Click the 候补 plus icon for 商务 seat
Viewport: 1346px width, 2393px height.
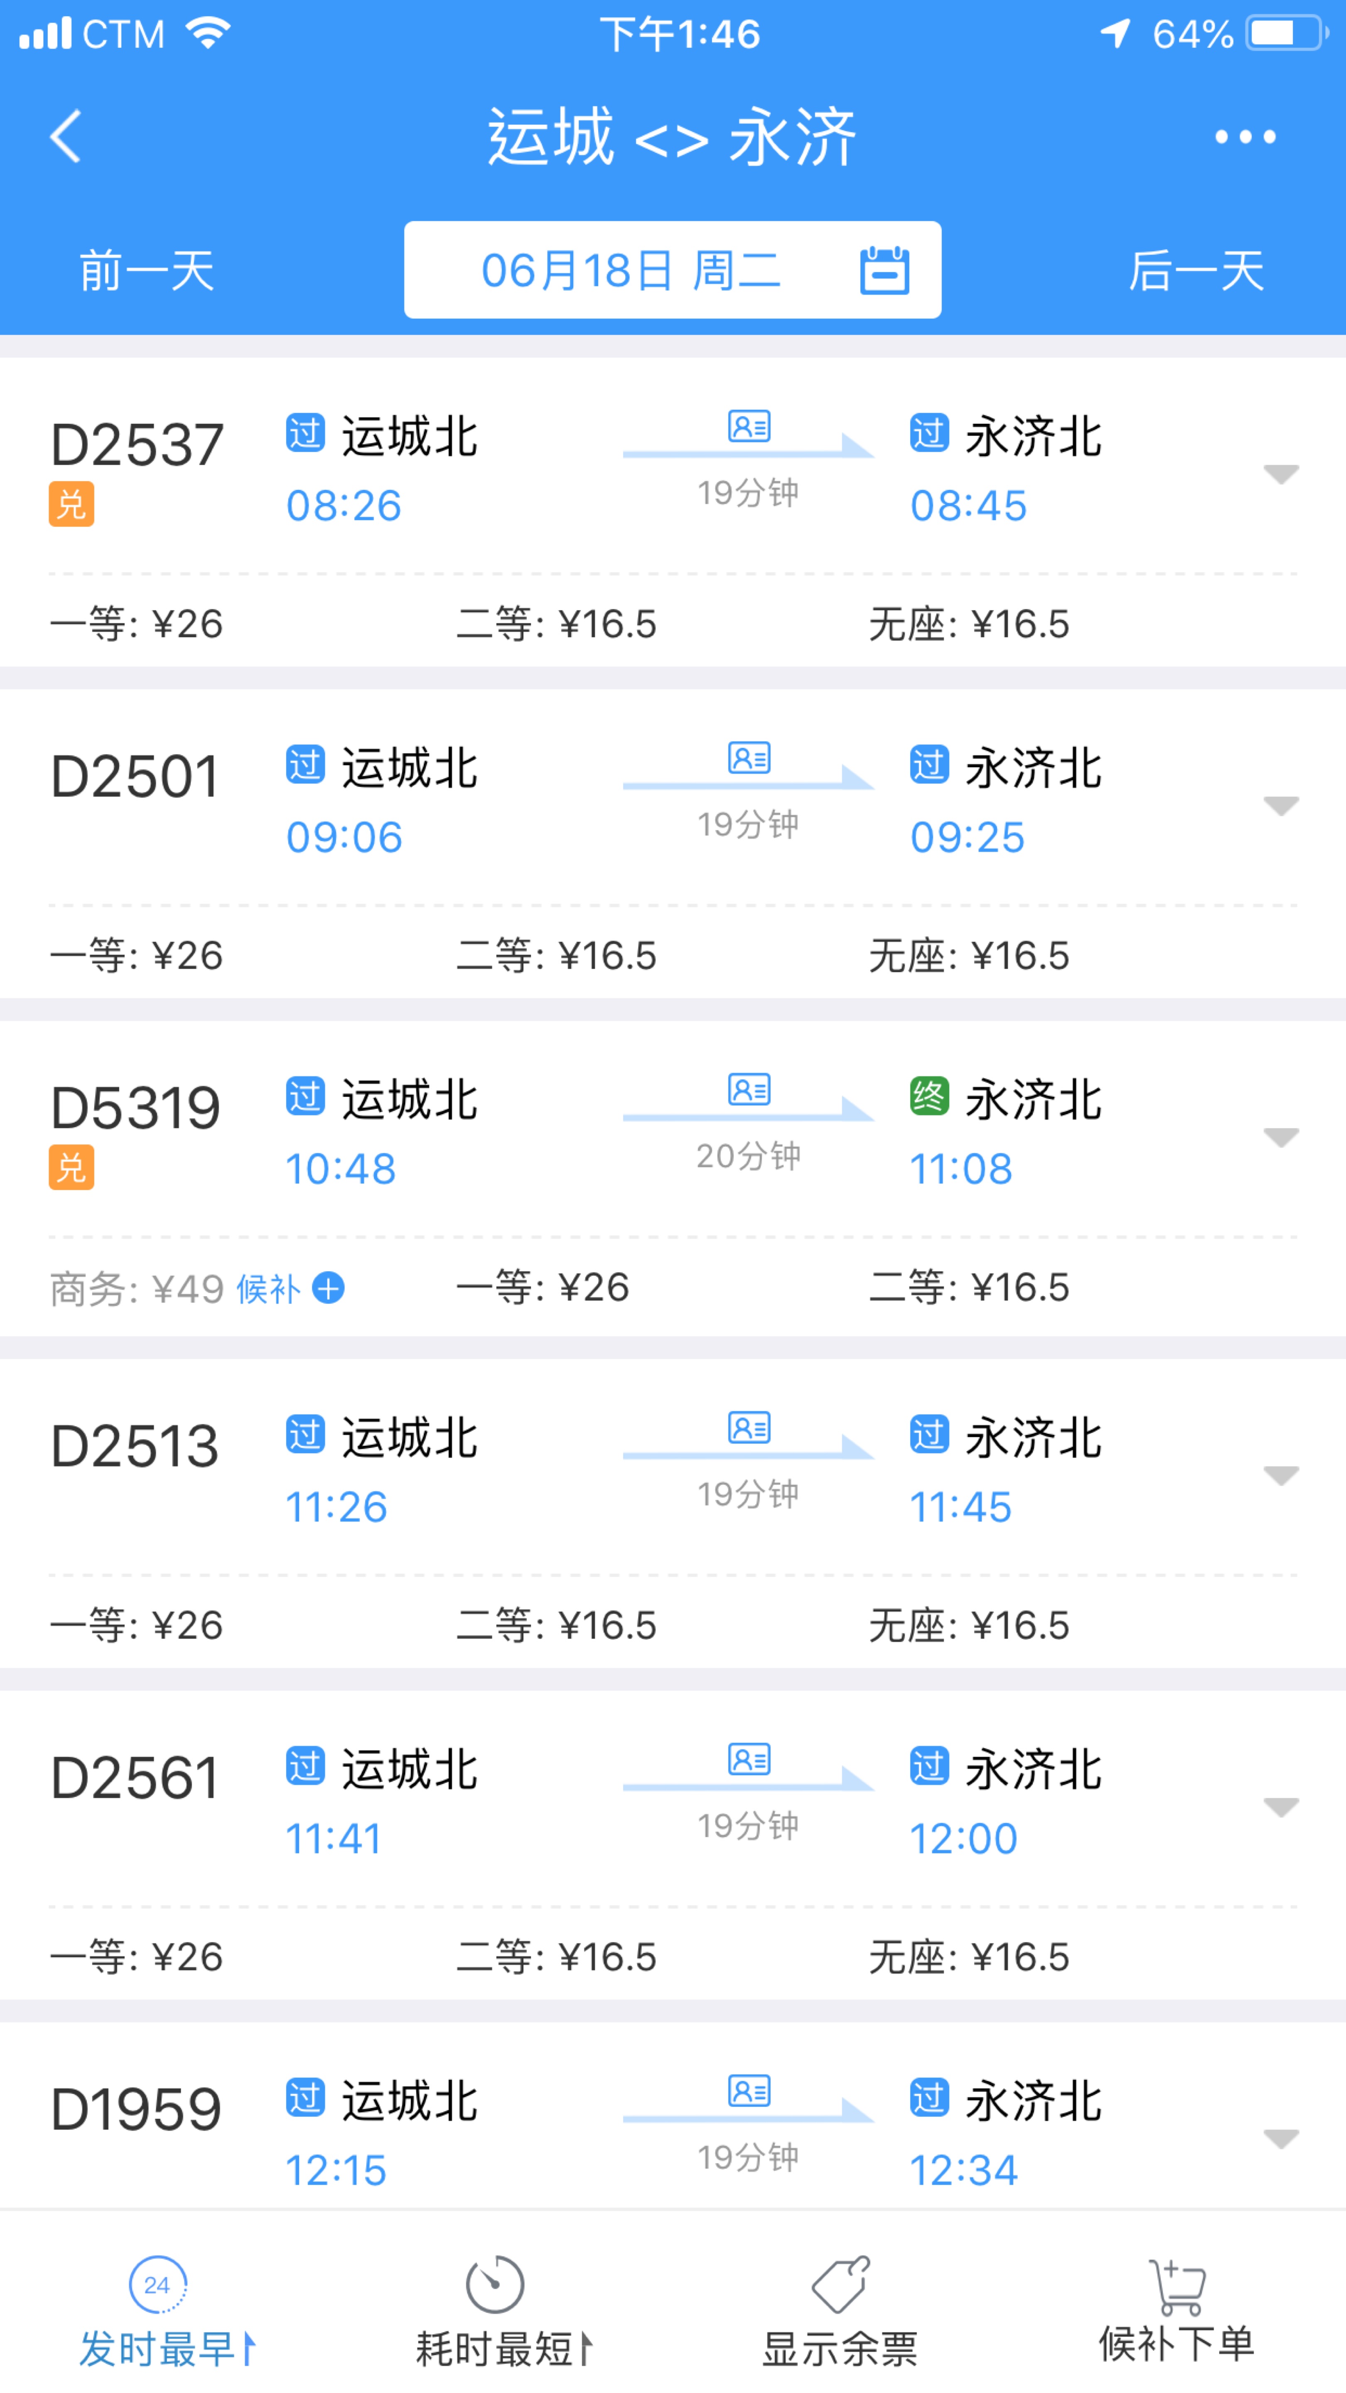(x=328, y=1288)
